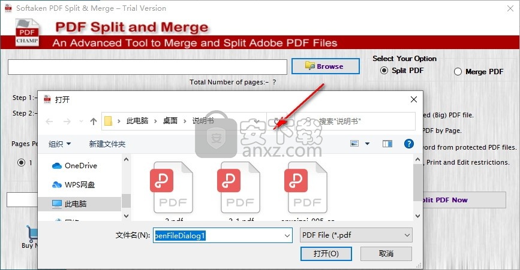
Task: Select the middle PDF file thumbnail
Action: point(239,187)
